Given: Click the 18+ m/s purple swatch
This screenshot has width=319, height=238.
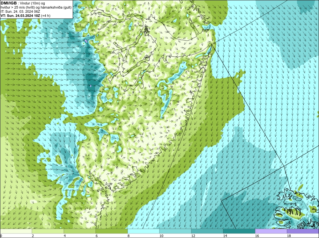Looking at the screenshot, I should pos(303,231).
